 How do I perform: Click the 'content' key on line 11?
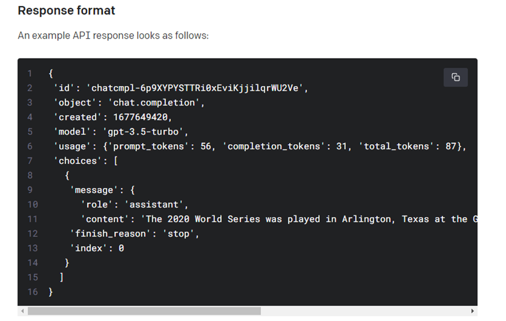(106, 219)
